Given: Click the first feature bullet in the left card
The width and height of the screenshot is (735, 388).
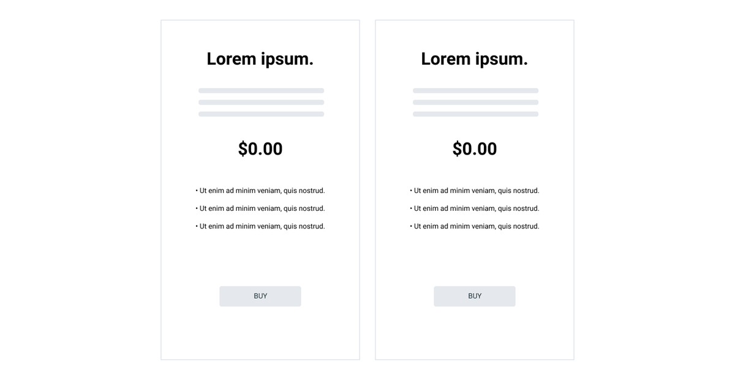Looking at the screenshot, I should coord(260,191).
